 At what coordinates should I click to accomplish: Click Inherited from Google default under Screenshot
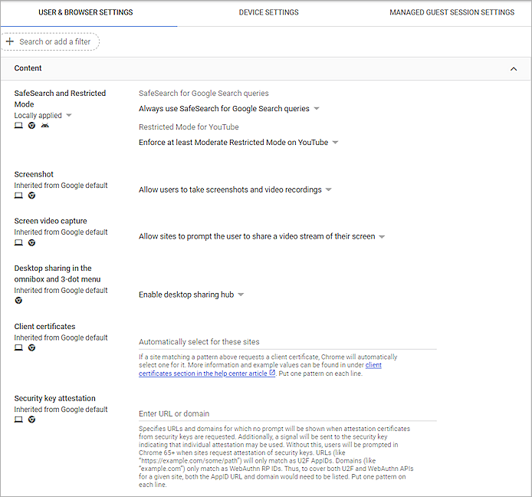click(x=61, y=186)
